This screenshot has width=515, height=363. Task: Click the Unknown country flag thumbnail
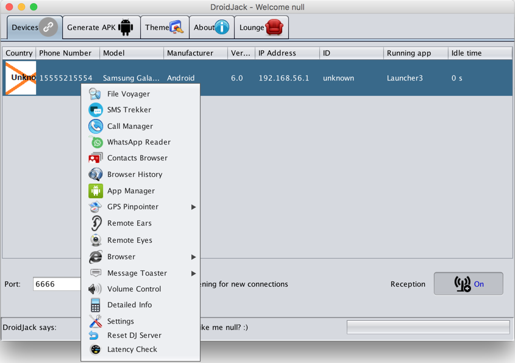(x=21, y=78)
